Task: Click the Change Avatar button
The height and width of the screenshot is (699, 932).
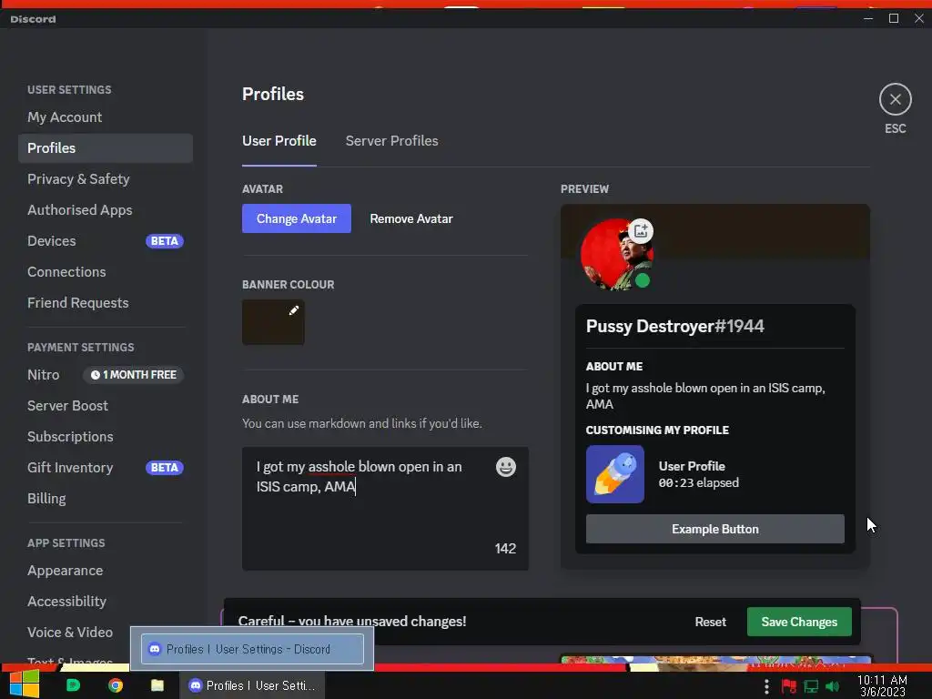Action: [297, 218]
